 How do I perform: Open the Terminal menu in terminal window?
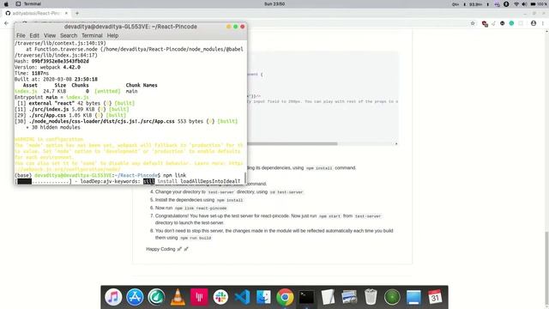(92, 35)
